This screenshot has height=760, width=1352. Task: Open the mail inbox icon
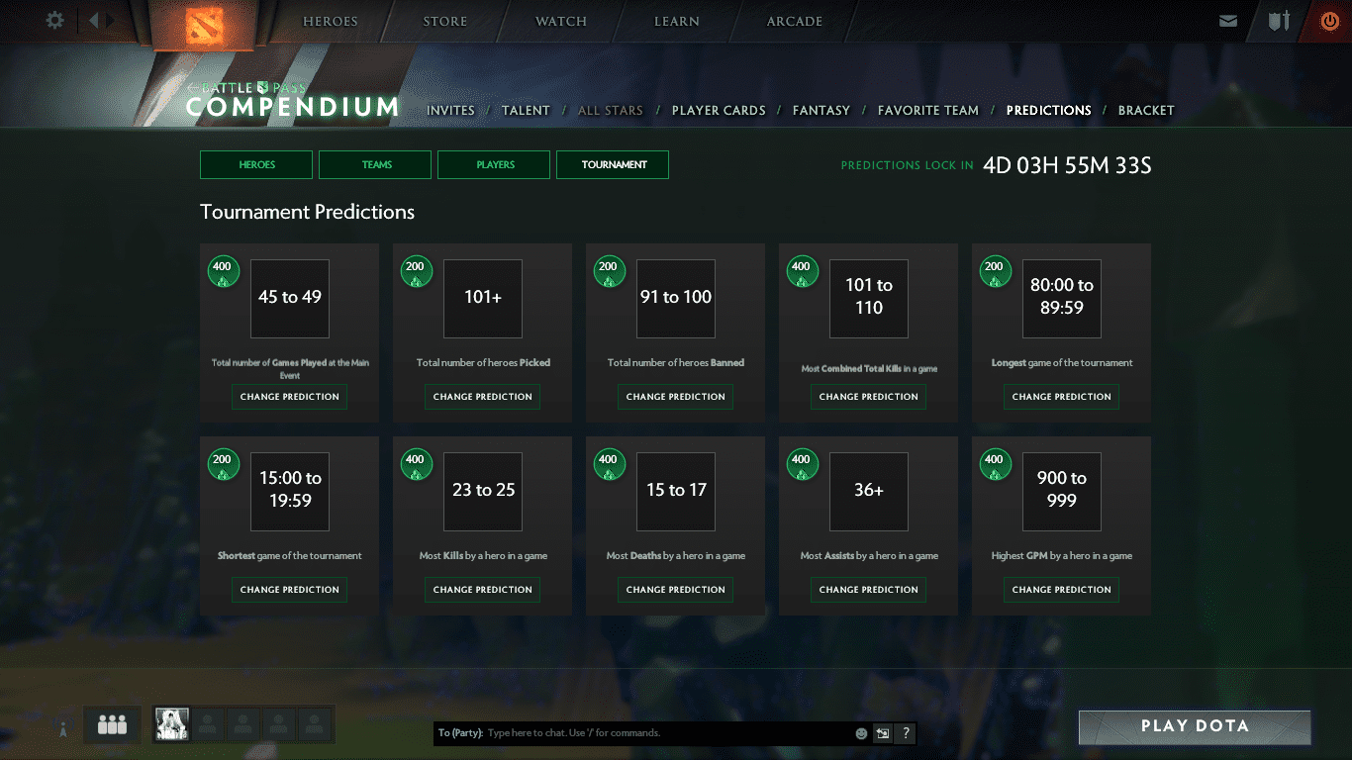pos(1228,21)
